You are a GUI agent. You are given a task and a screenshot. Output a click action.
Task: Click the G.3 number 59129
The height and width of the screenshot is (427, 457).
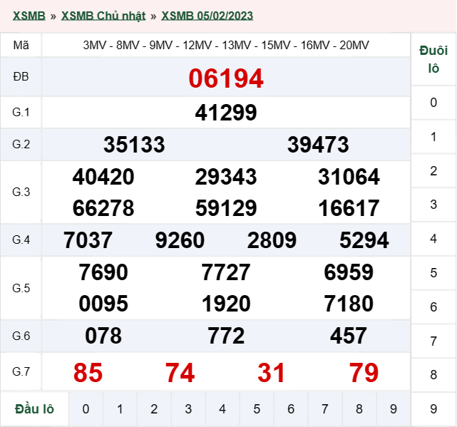coord(226,208)
